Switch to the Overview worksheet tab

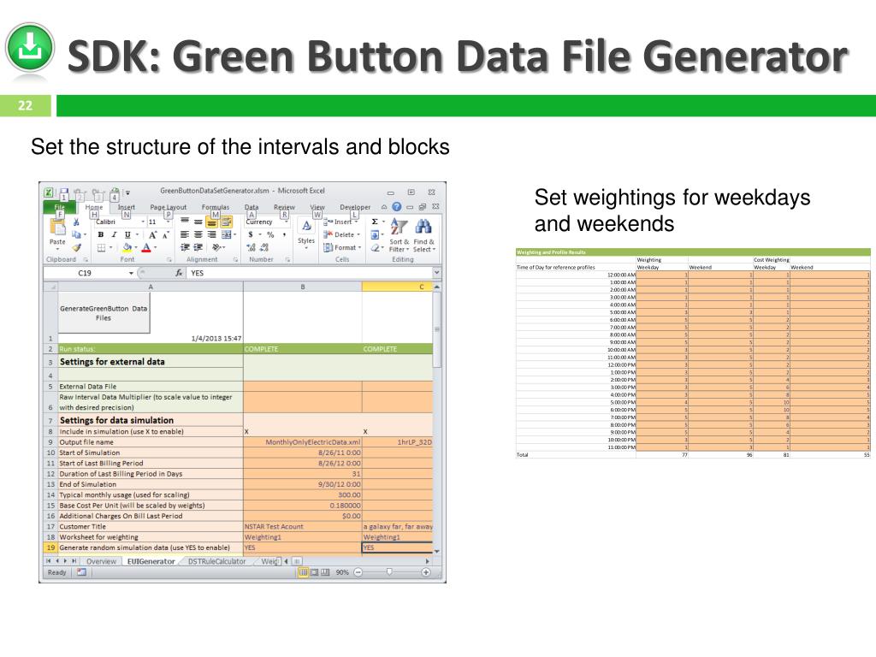101,561
